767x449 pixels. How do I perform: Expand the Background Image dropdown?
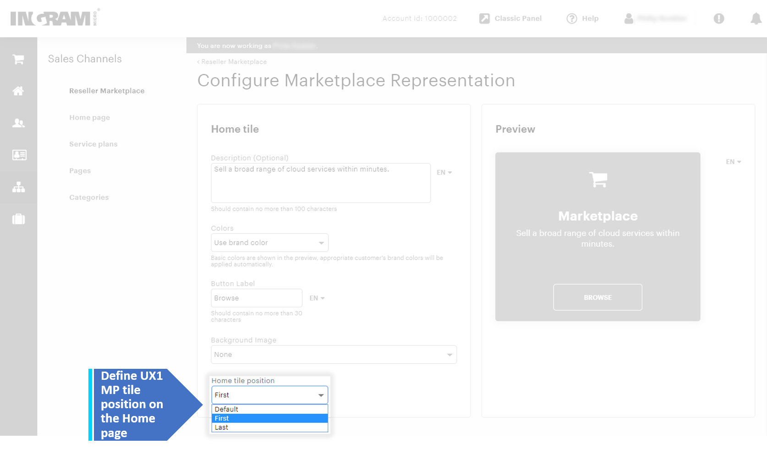(334, 355)
